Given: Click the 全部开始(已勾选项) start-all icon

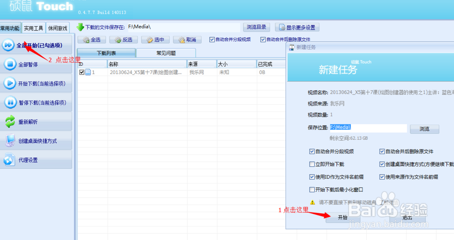Looking at the screenshot, I should pyautogui.click(x=8, y=45).
